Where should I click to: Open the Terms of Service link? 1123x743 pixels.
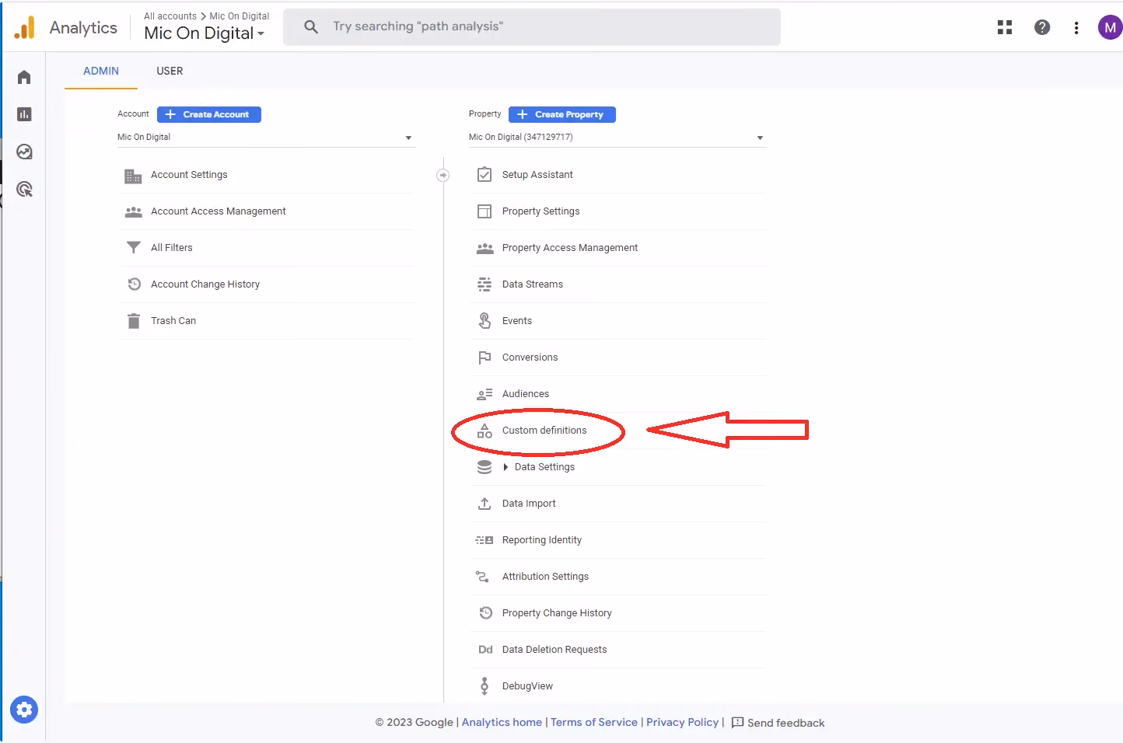[594, 722]
